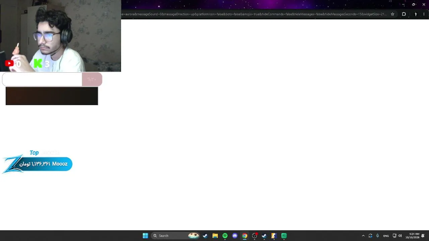Open File Explorer from the taskbar
Image resolution: width=429 pixels, height=241 pixels.
pyautogui.click(x=215, y=236)
